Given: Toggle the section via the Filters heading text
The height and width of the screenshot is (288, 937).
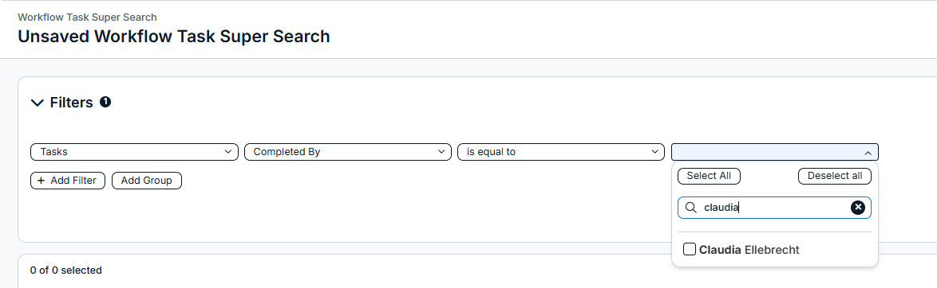Looking at the screenshot, I should coord(72,103).
